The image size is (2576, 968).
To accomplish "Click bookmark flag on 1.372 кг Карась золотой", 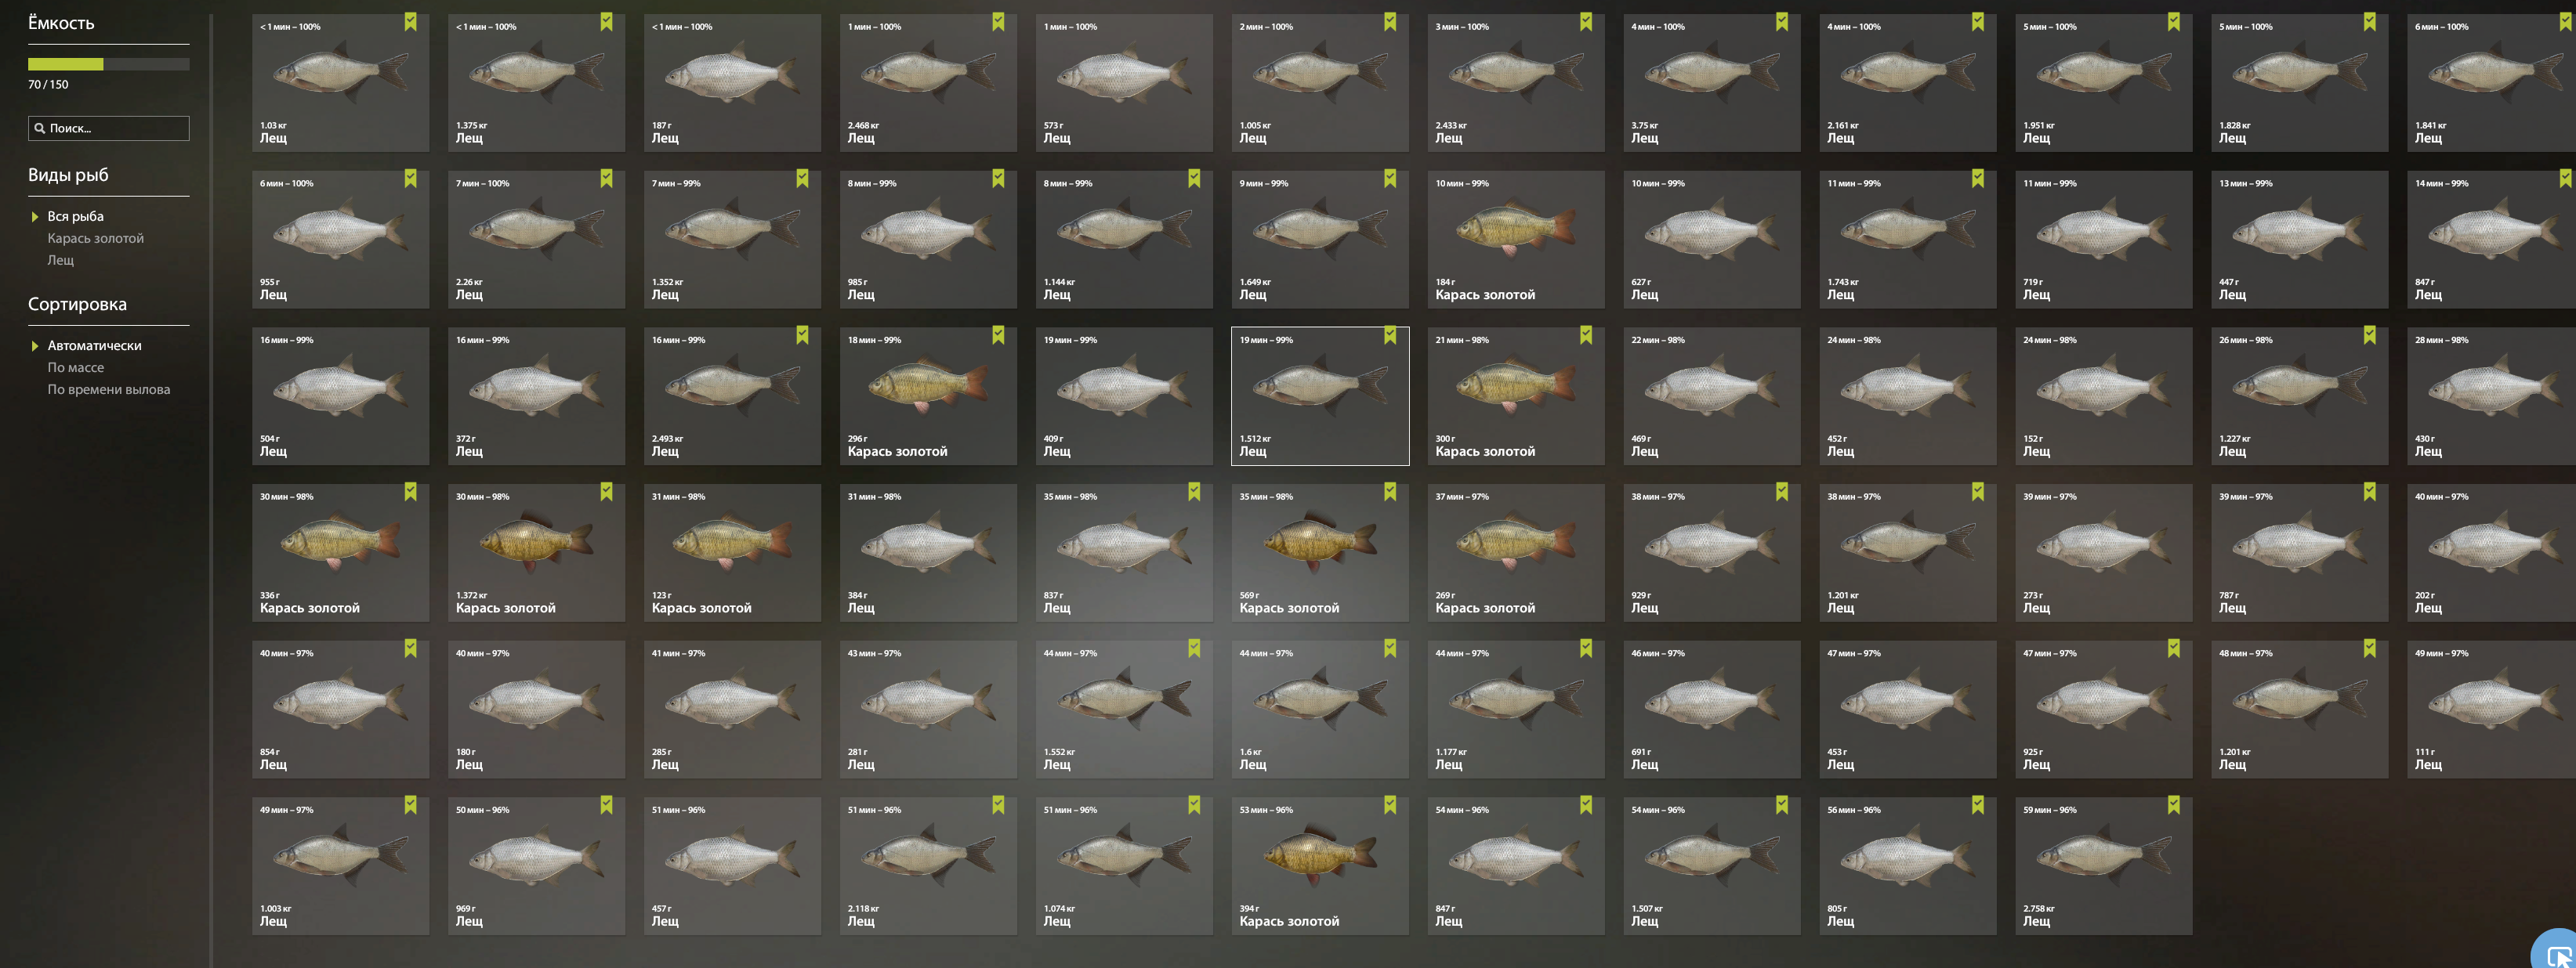I will tap(606, 492).
